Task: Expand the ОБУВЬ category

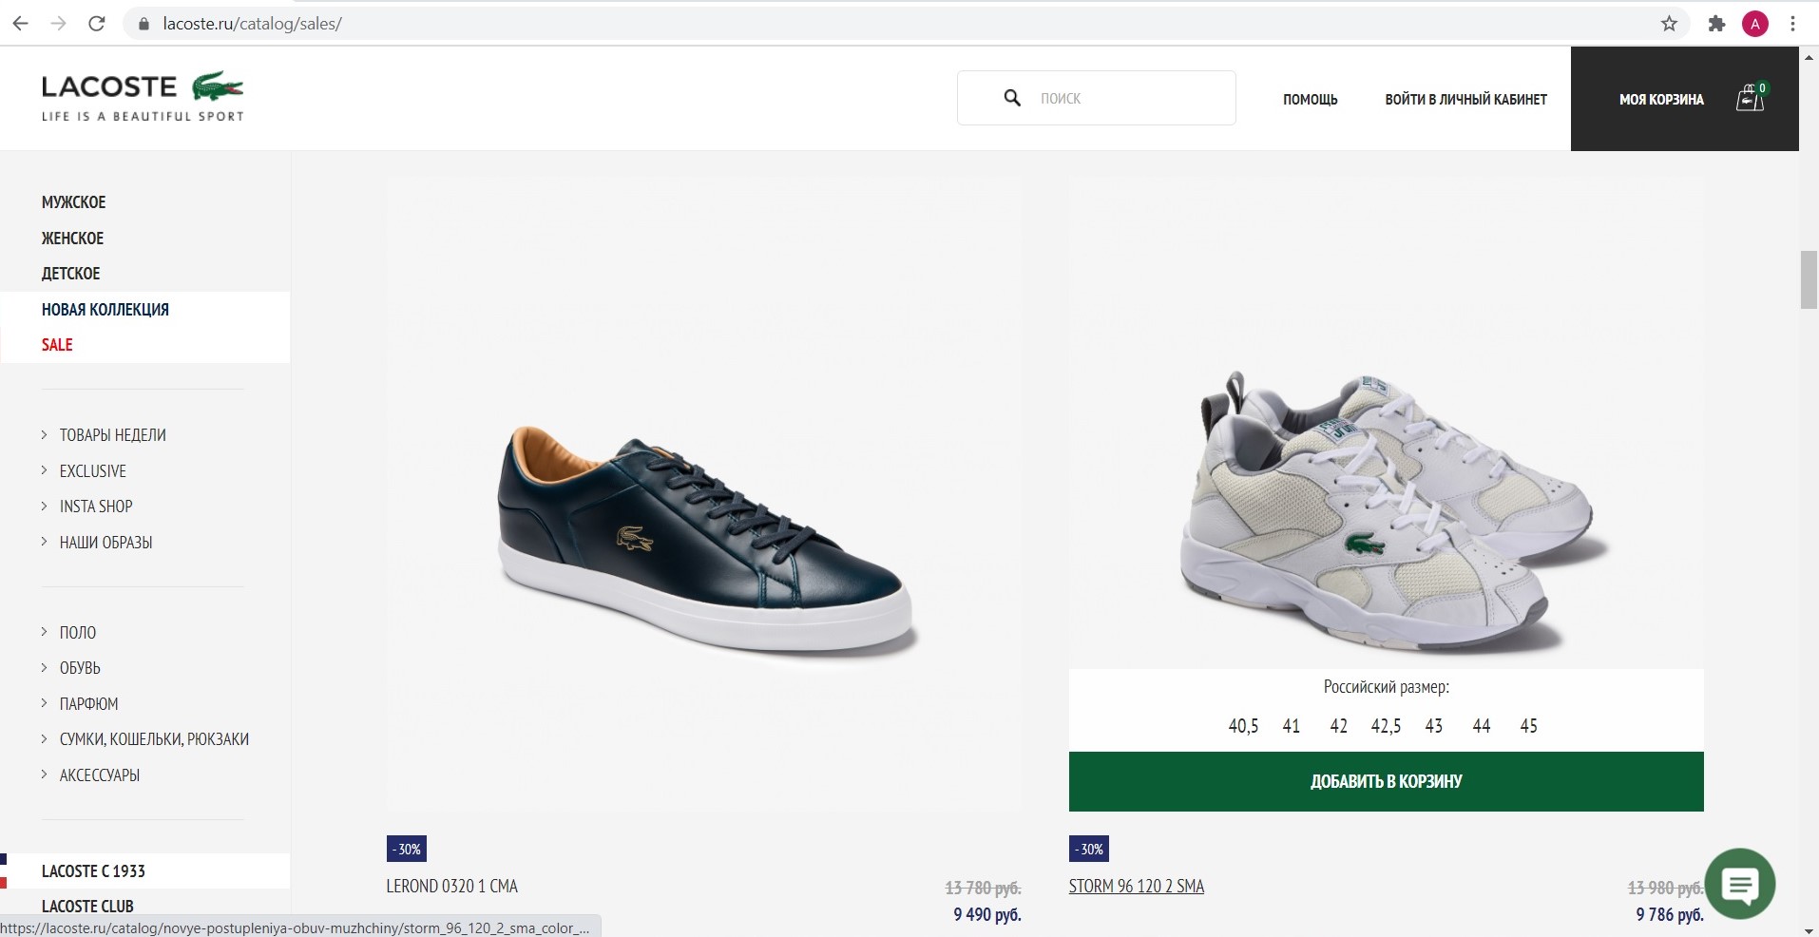Action: [80, 668]
